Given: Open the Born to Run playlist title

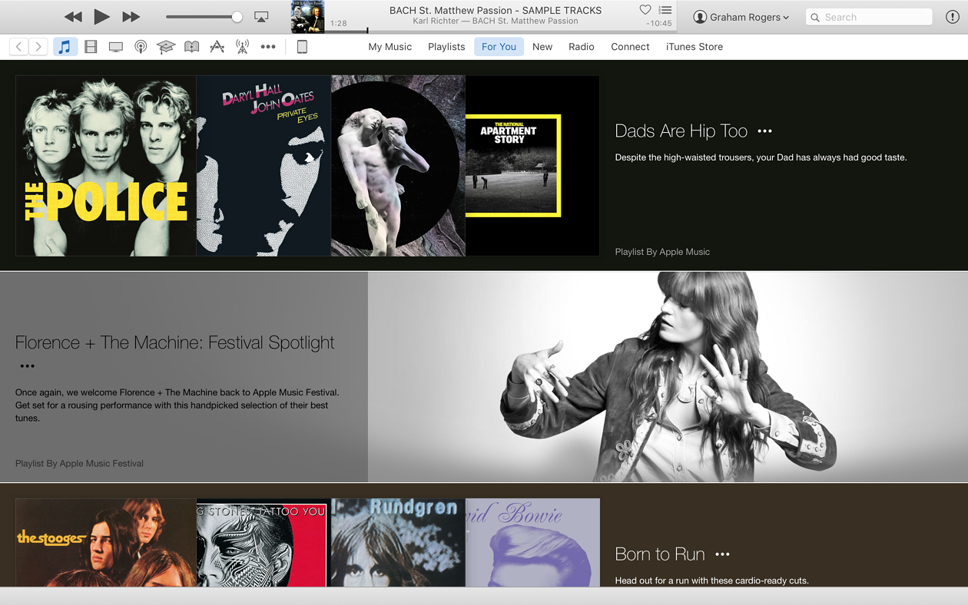Looking at the screenshot, I should pyautogui.click(x=661, y=554).
